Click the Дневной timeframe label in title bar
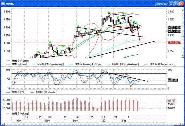Screen dimensions: 185x126 pos(161,4)
